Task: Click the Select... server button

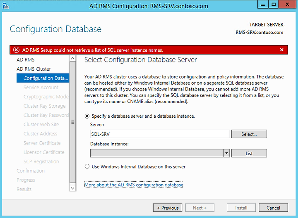Action: click(249, 134)
